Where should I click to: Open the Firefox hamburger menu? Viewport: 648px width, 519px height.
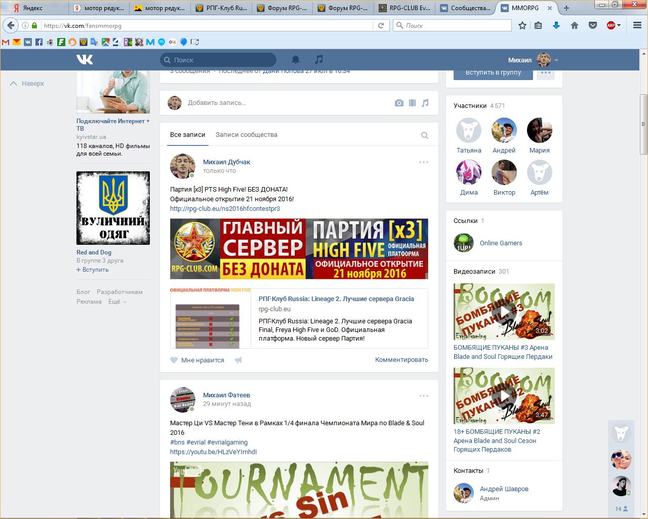coord(637,25)
